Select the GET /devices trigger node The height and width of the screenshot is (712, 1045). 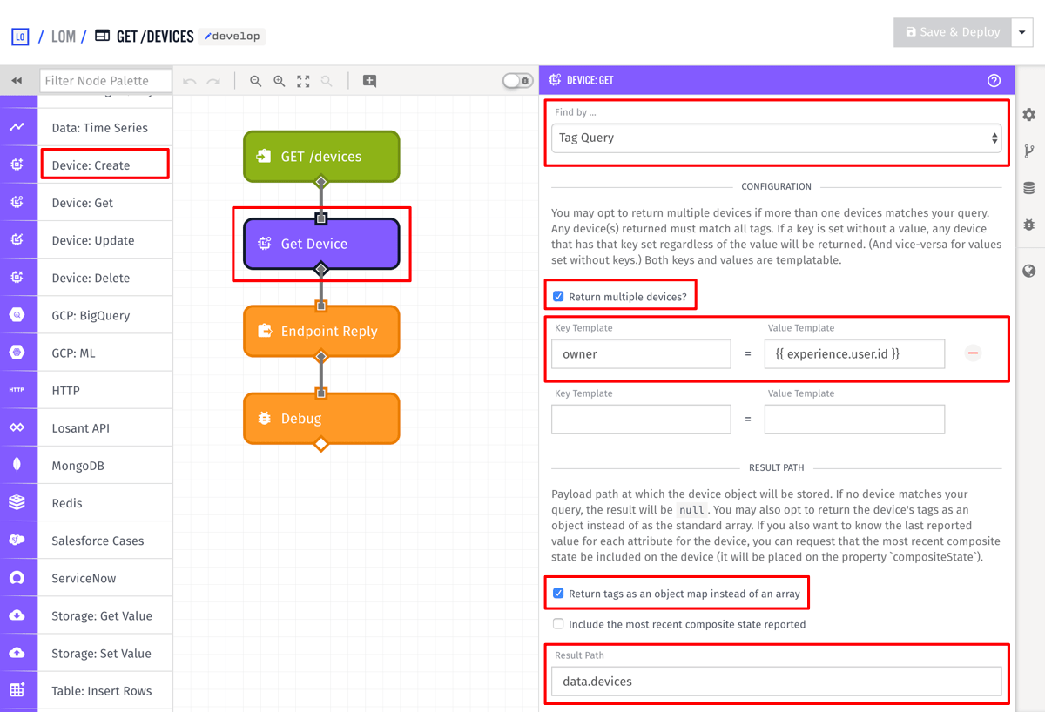[321, 157]
